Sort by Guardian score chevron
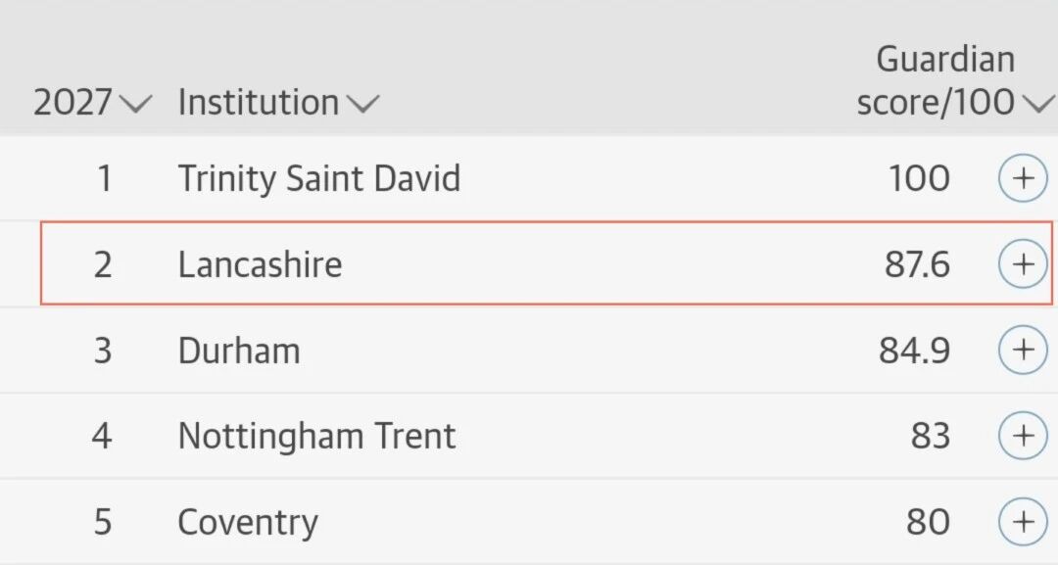 coord(1038,104)
